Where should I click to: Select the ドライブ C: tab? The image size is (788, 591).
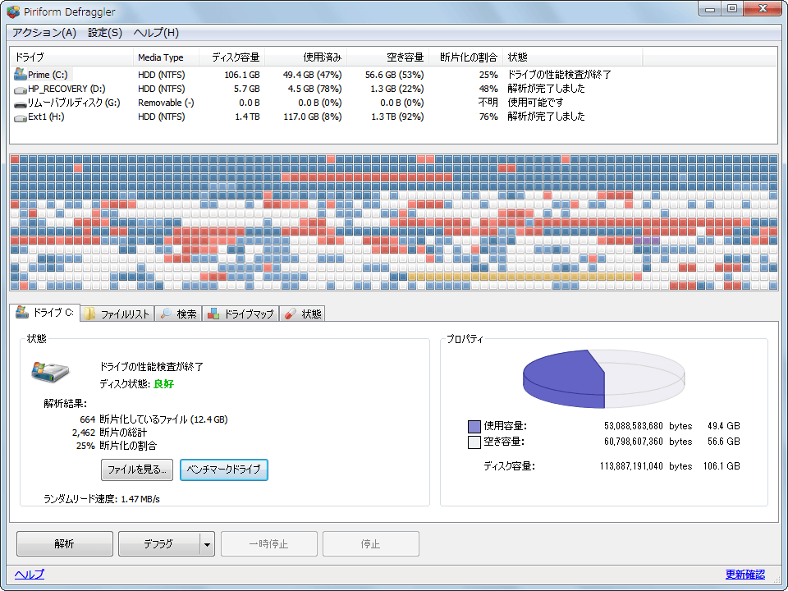(x=45, y=313)
